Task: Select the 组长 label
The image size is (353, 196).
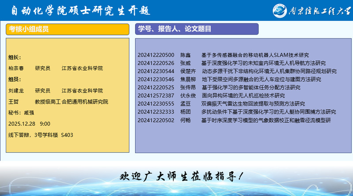Action: pos(15,57)
